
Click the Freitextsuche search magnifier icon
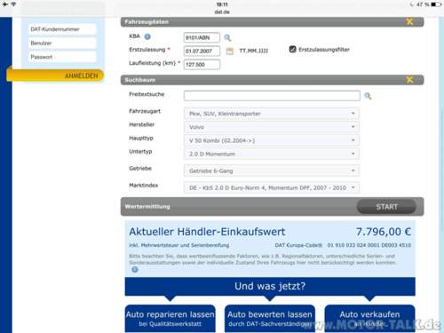pyautogui.click(x=368, y=96)
